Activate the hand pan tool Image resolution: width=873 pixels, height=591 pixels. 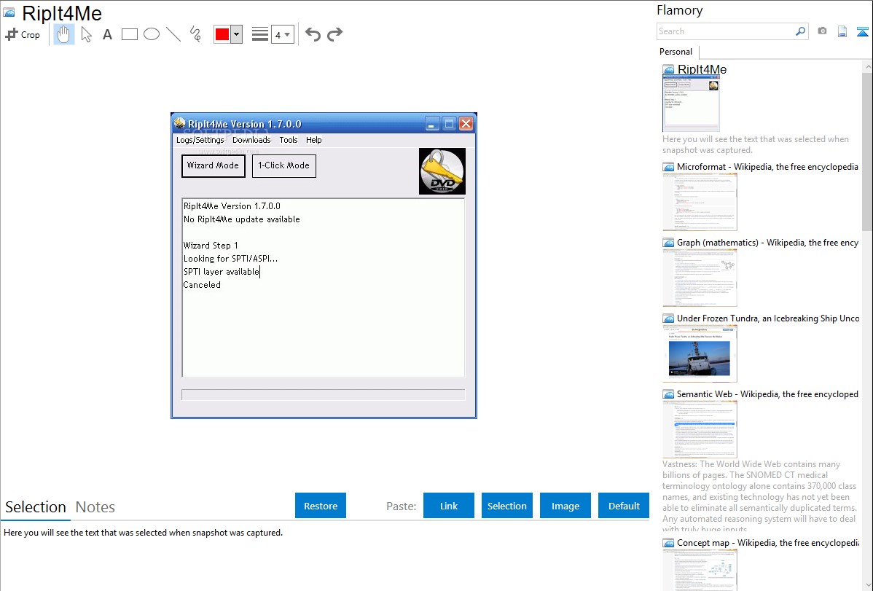tap(63, 34)
